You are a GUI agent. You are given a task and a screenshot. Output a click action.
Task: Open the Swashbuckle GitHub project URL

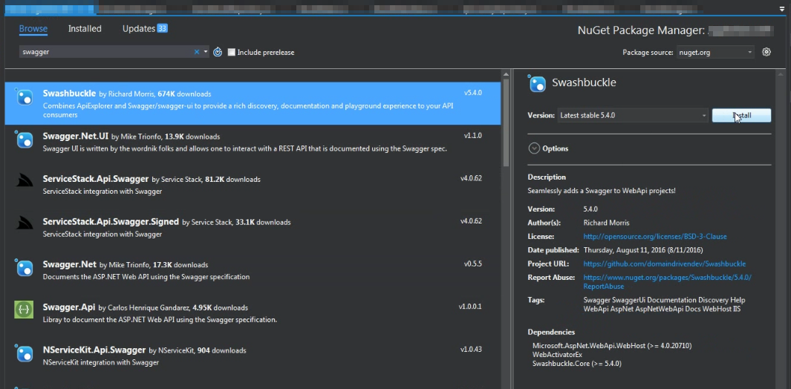pyautogui.click(x=665, y=264)
